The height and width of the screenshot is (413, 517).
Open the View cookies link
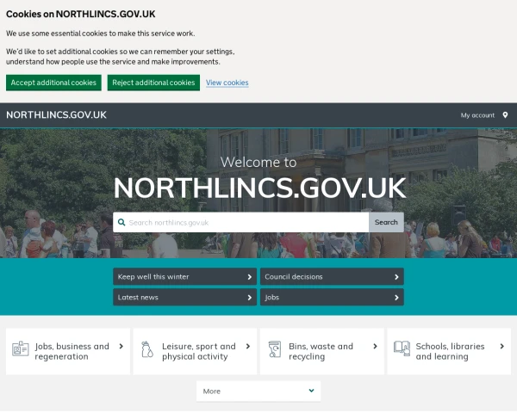coord(227,83)
